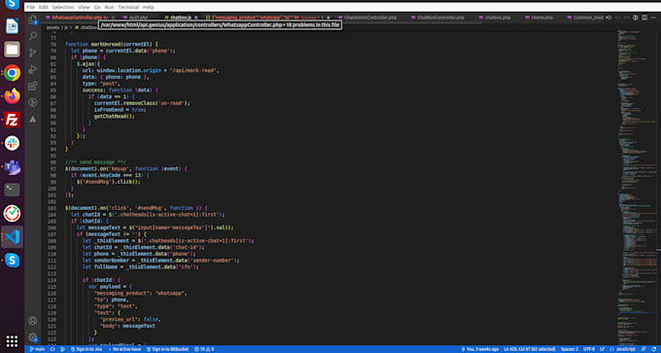The width and height of the screenshot is (661, 353).
Task: Open the File menu
Action: [30, 7]
